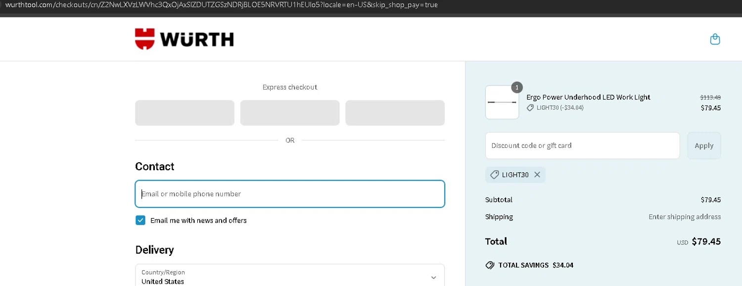
Task: Click the Contact heading
Action: pos(155,166)
